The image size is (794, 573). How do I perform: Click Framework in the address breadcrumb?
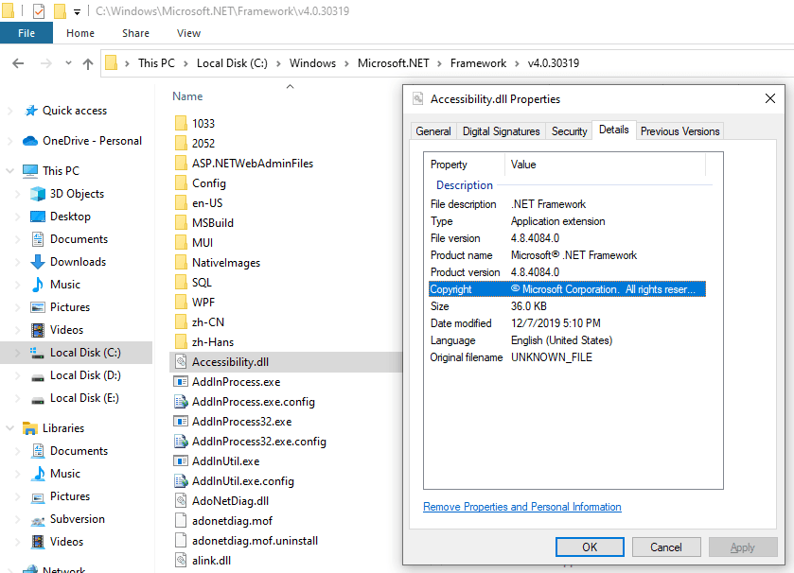click(478, 63)
